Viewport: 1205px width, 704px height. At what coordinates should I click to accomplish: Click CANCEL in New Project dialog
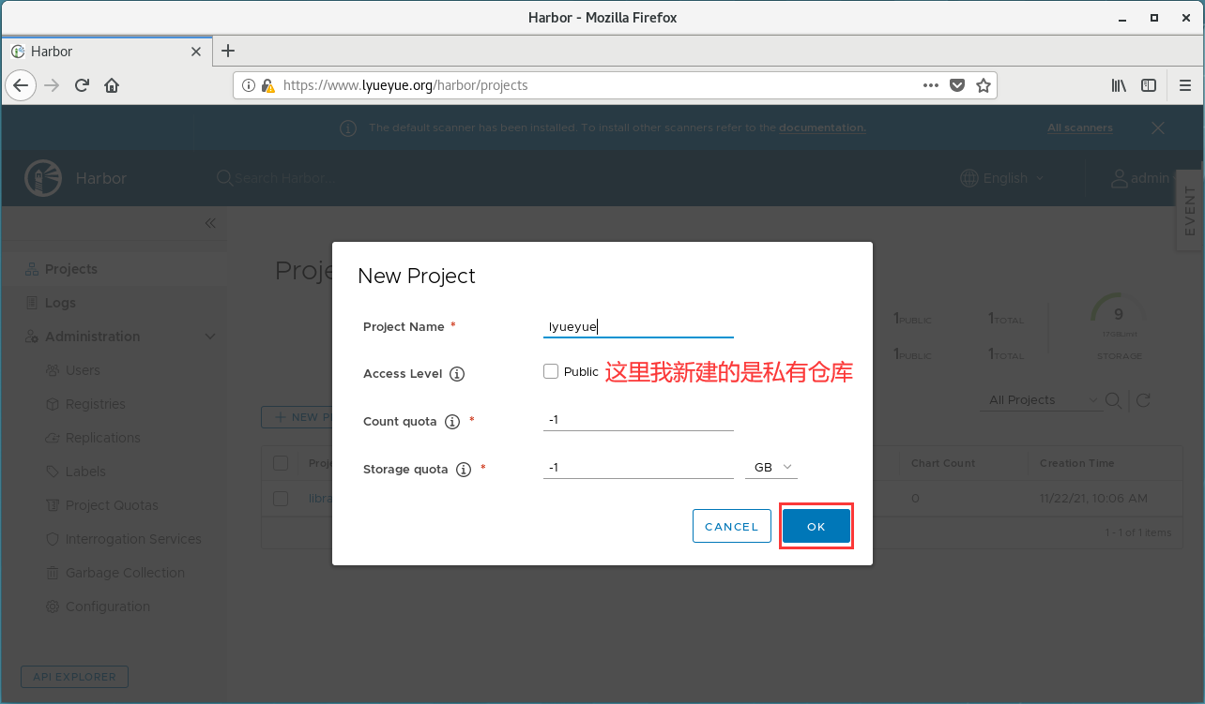coord(732,527)
